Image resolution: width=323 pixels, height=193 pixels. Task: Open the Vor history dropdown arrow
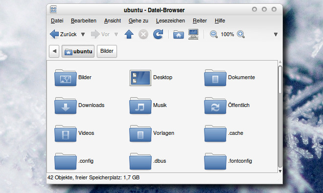116,34
